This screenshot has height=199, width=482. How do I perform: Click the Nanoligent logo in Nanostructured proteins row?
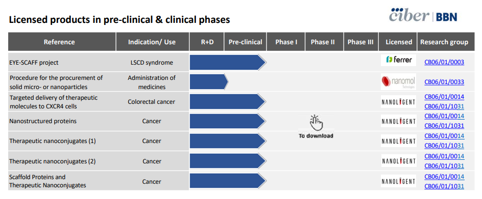point(399,121)
